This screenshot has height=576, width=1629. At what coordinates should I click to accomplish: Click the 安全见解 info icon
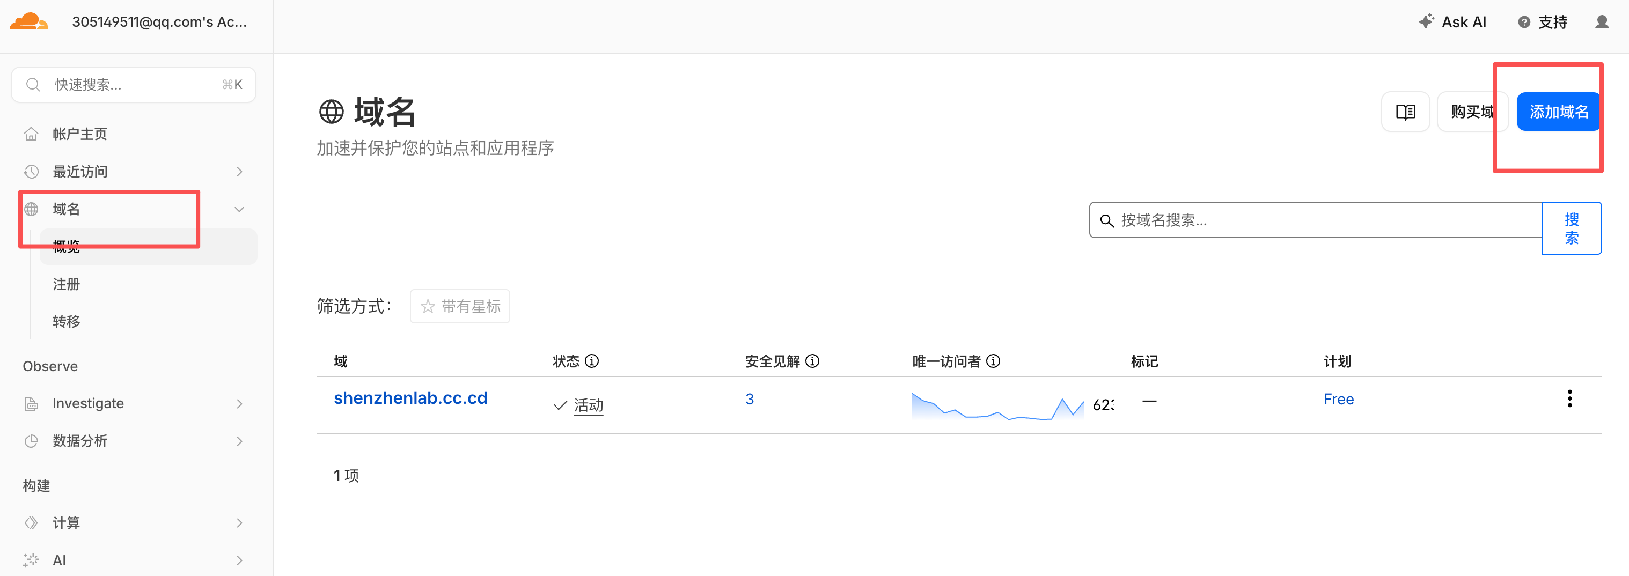pos(812,361)
